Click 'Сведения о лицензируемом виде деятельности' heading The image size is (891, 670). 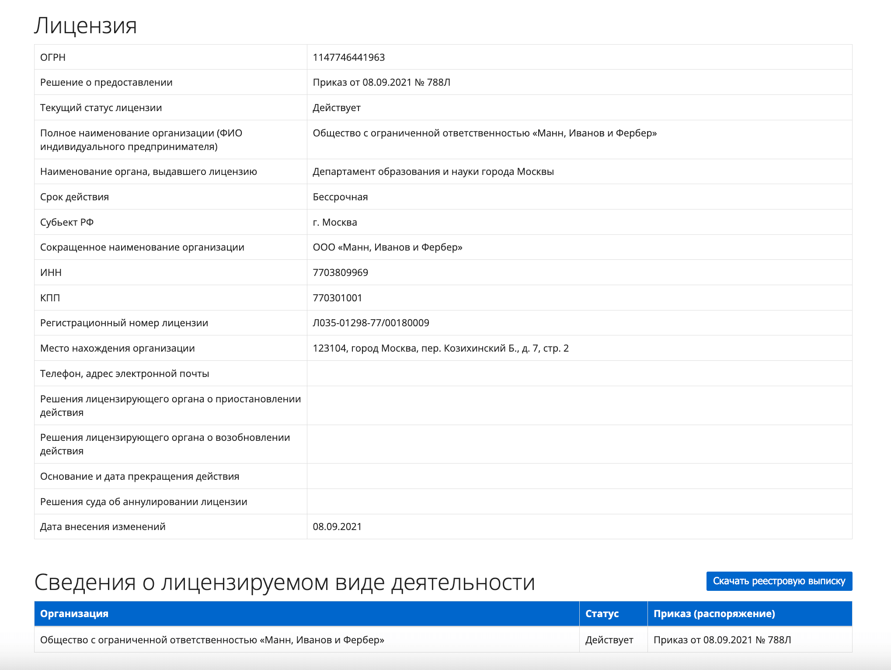pos(285,583)
